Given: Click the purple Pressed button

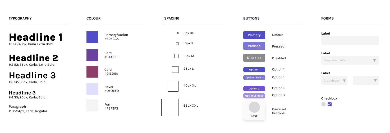Looking at the screenshot, I should point(254,46).
